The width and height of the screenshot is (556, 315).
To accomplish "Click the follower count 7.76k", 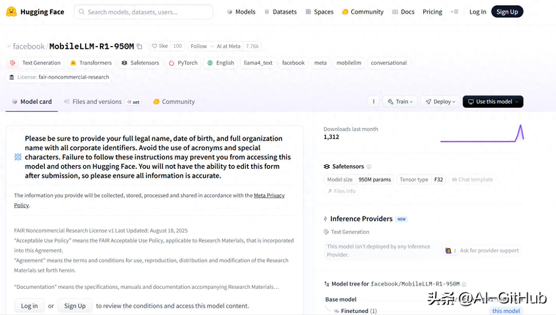I will click(x=252, y=46).
